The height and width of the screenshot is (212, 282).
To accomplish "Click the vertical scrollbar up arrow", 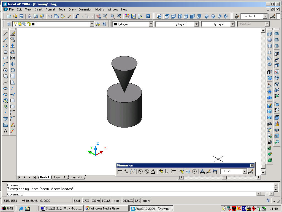I will click(263, 30).
